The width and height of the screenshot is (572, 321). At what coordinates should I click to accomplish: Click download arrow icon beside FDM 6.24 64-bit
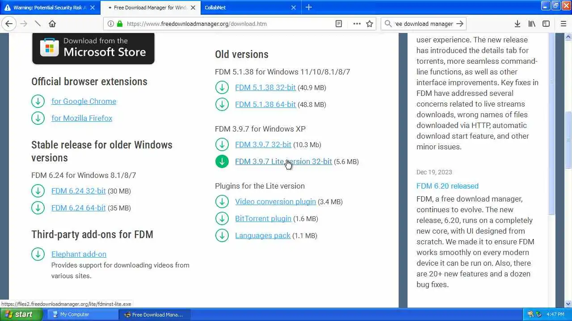click(x=38, y=208)
